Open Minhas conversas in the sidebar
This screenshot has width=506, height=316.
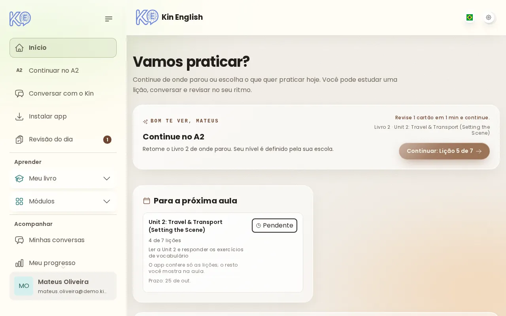tap(63, 240)
